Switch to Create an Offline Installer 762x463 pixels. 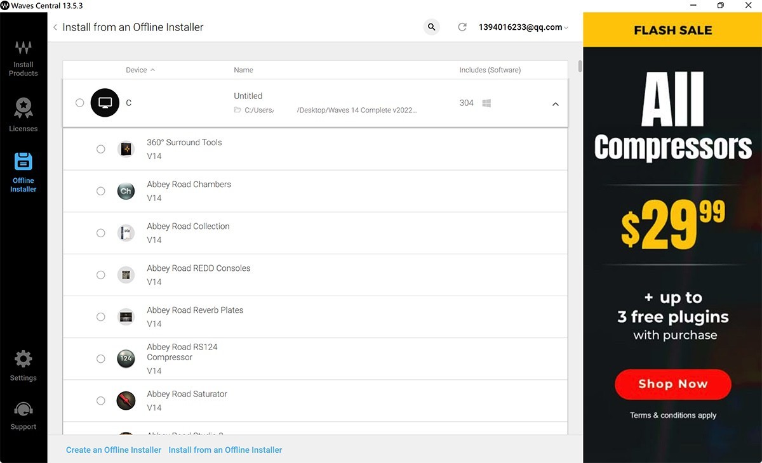(114, 450)
